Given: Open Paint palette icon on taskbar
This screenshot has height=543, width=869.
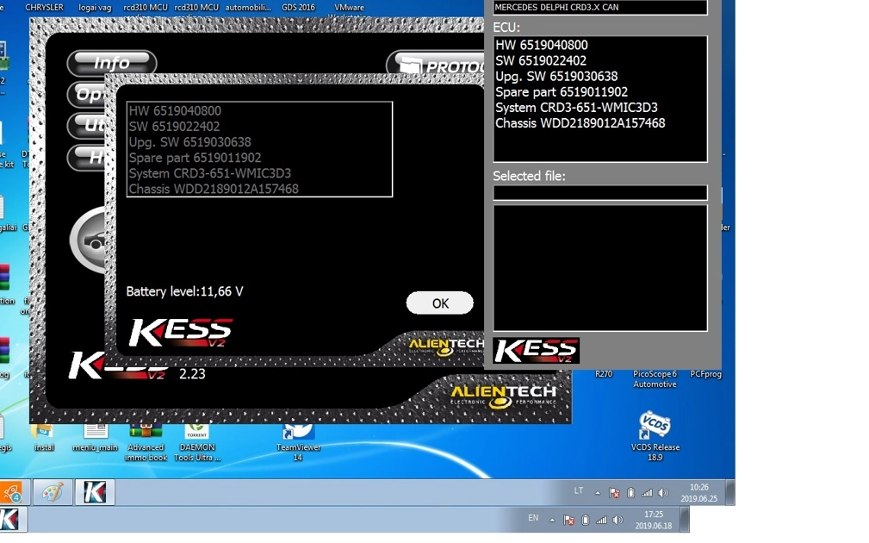Looking at the screenshot, I should coord(53,492).
